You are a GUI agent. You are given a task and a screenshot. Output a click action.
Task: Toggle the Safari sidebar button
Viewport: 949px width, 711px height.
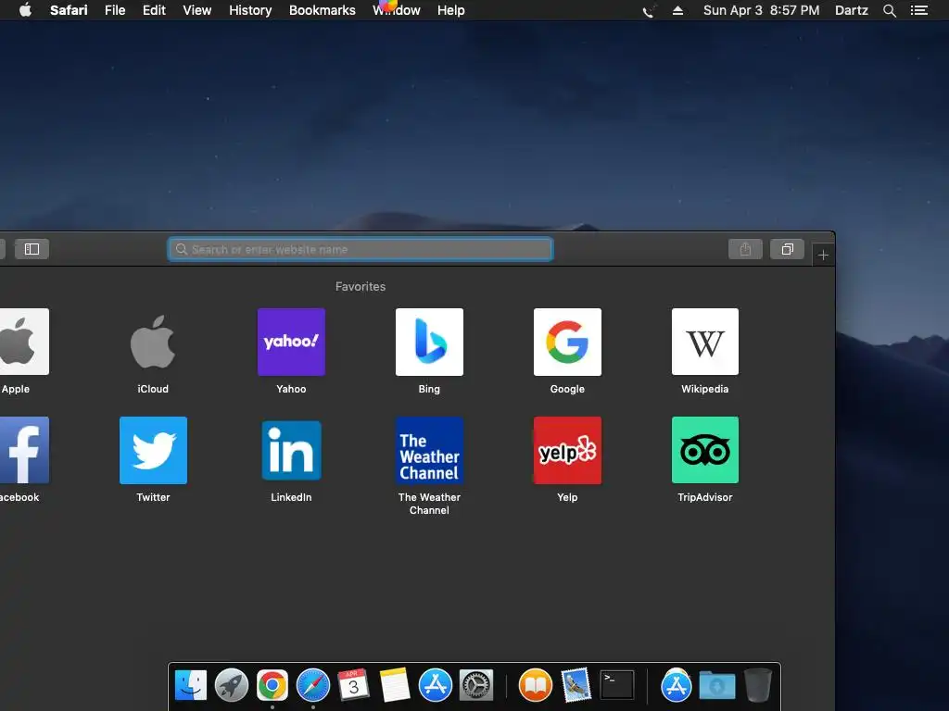pos(32,249)
